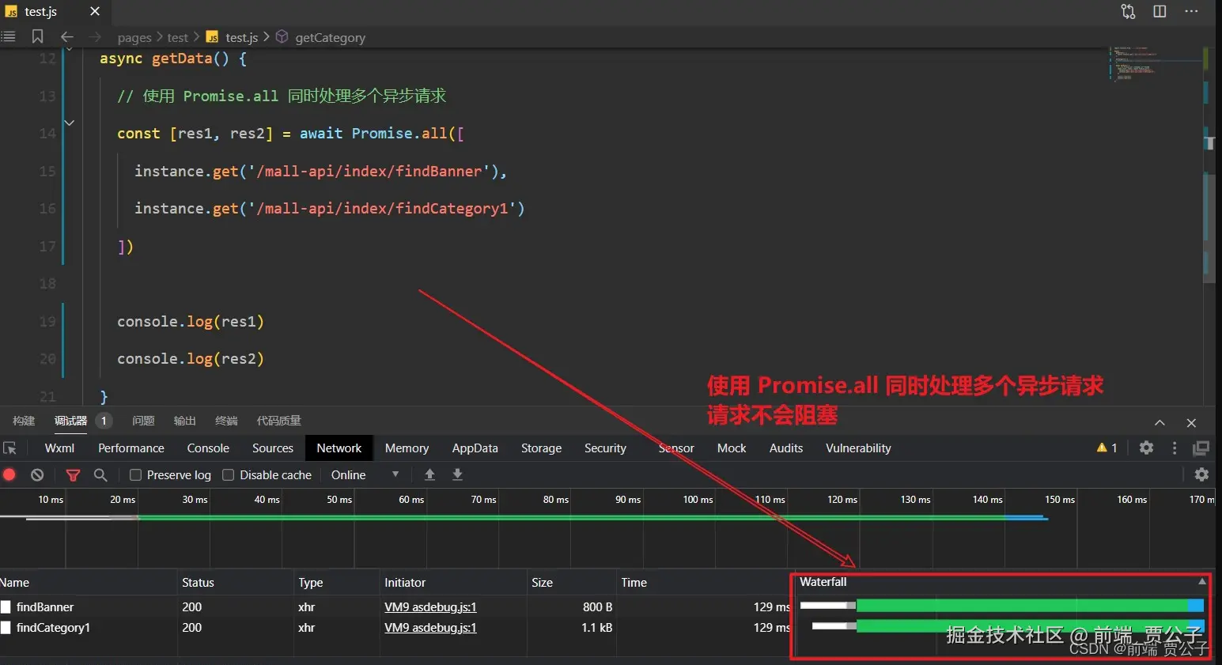Click the warning count indicator

[x=1107, y=448]
